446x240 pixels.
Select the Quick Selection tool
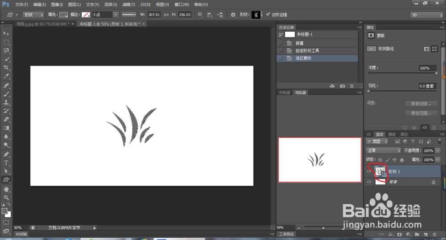coord(6,59)
